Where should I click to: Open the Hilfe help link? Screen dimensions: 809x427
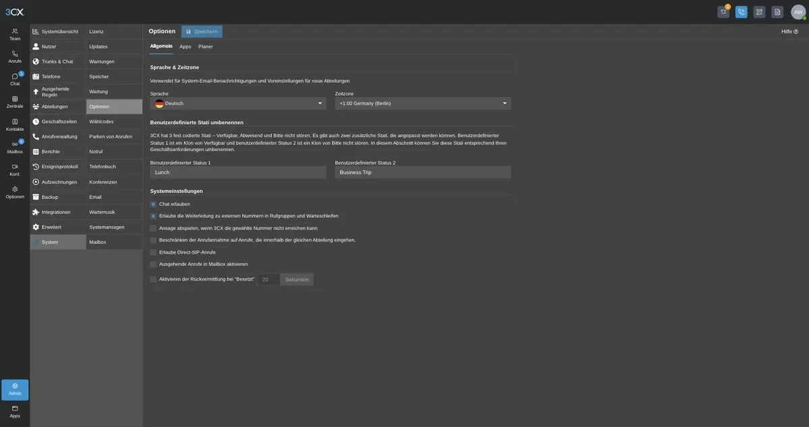[789, 32]
